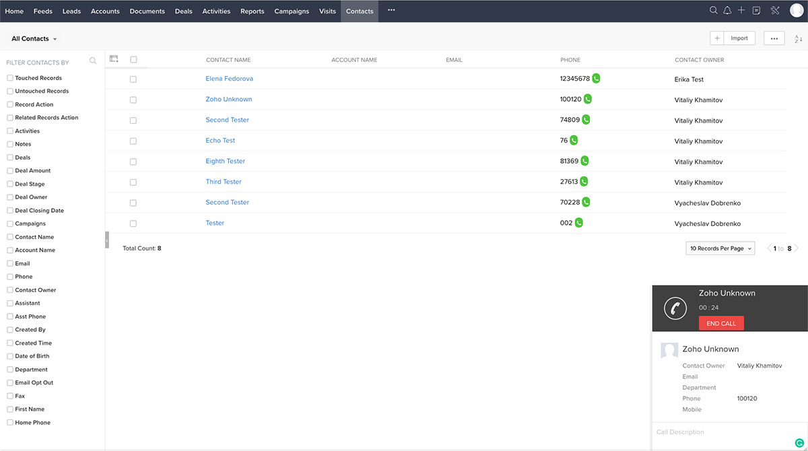
Task: Tick the checkbox for Echo Test row
Action: coord(133,141)
